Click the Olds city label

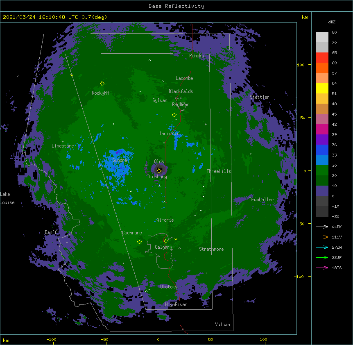[159, 161]
